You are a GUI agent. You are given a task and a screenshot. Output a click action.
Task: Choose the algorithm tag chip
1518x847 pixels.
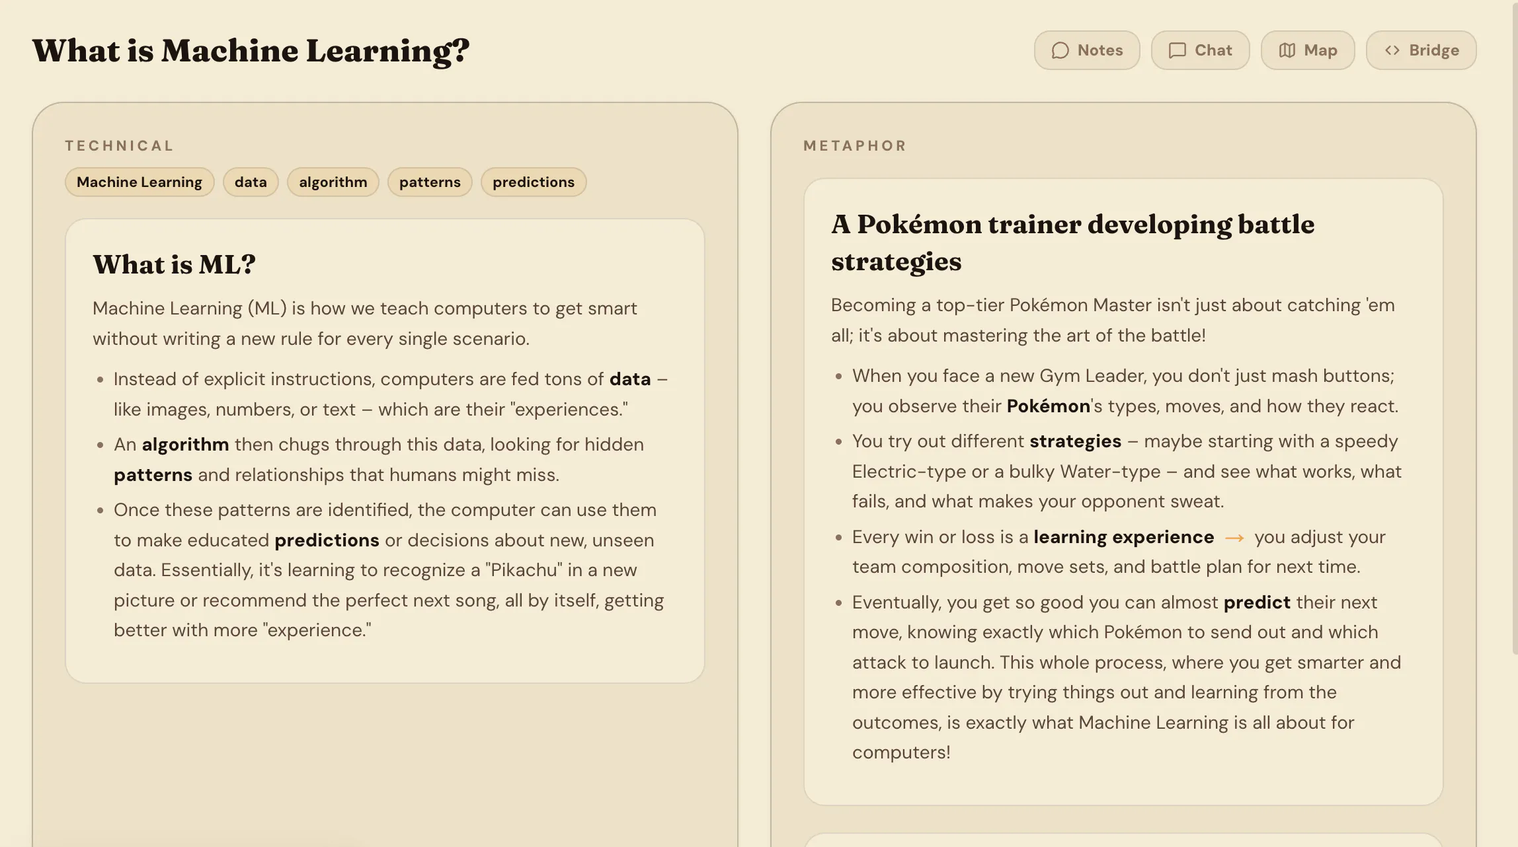coord(333,182)
